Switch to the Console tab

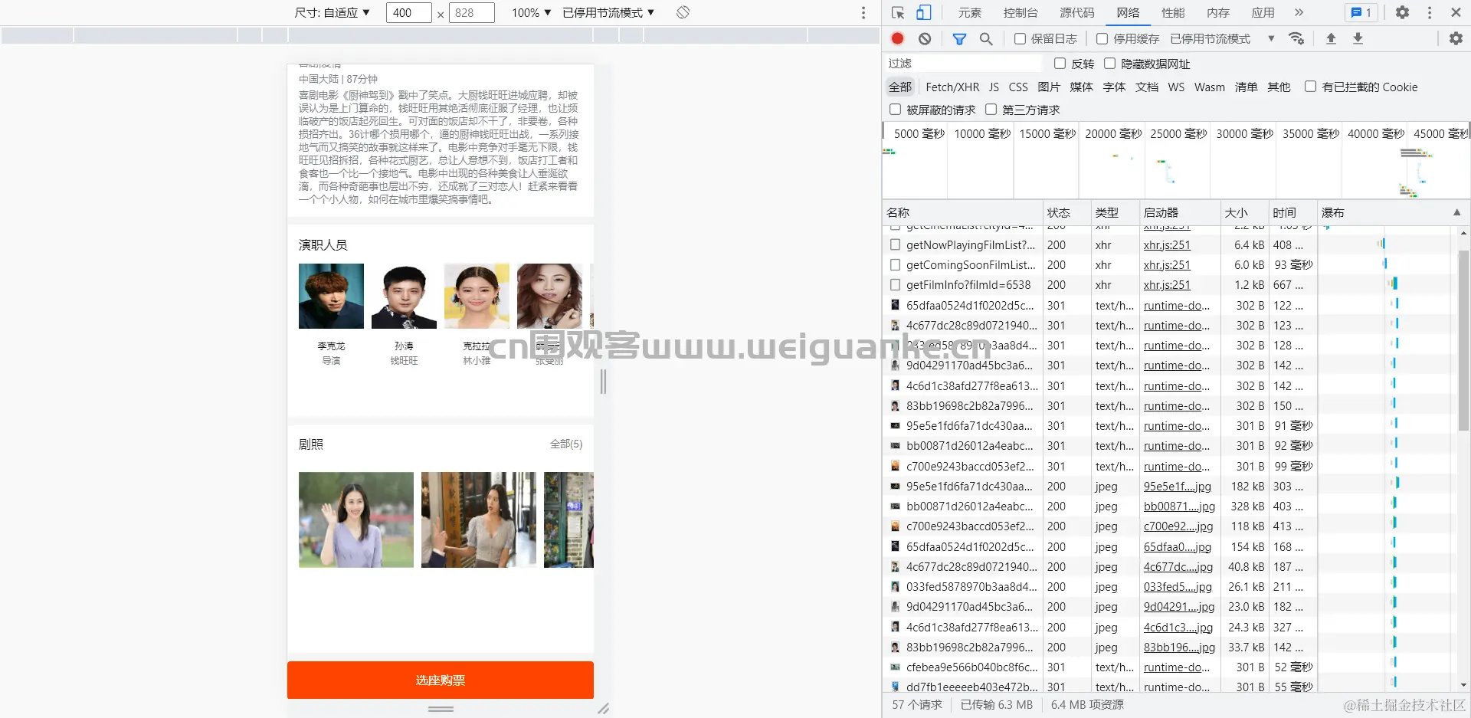pyautogui.click(x=1021, y=12)
